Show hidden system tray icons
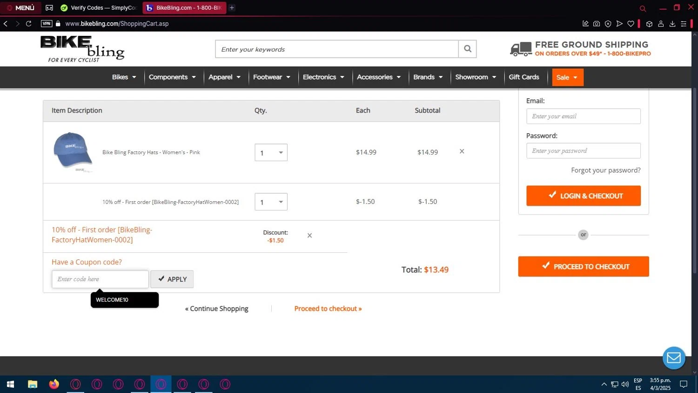 [604, 385]
